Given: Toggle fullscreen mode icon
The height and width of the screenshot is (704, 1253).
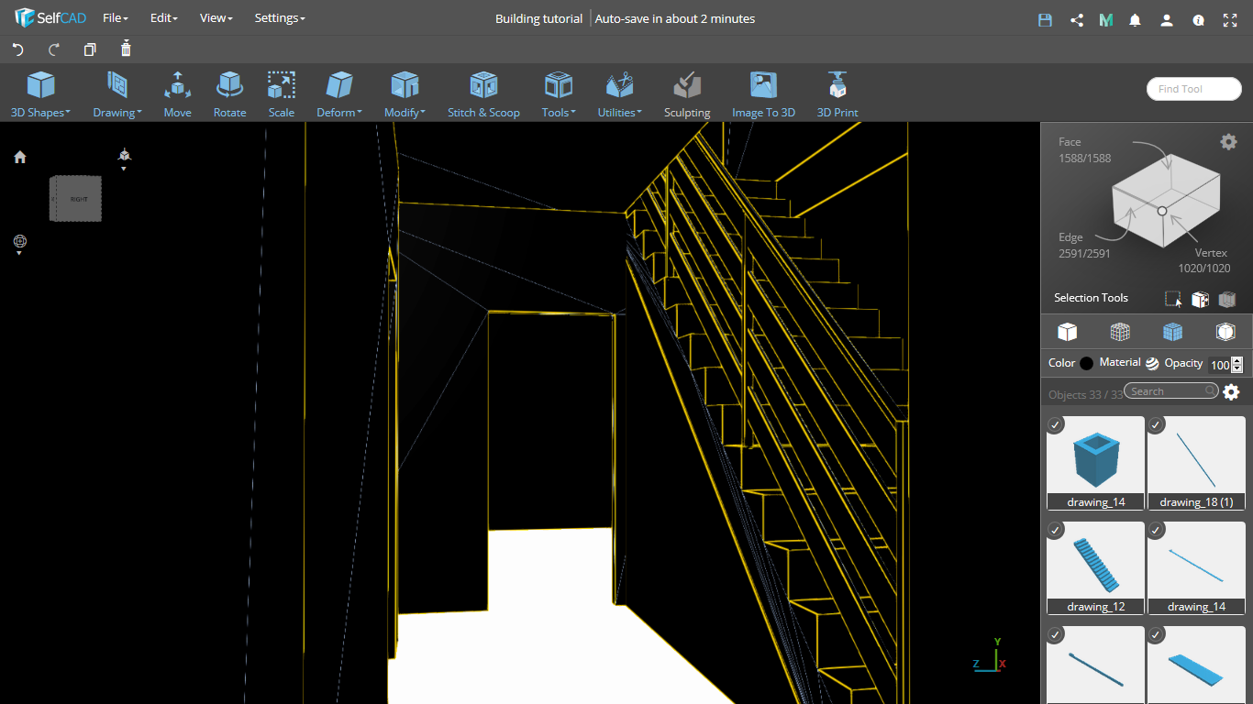Looking at the screenshot, I should tap(1229, 19).
